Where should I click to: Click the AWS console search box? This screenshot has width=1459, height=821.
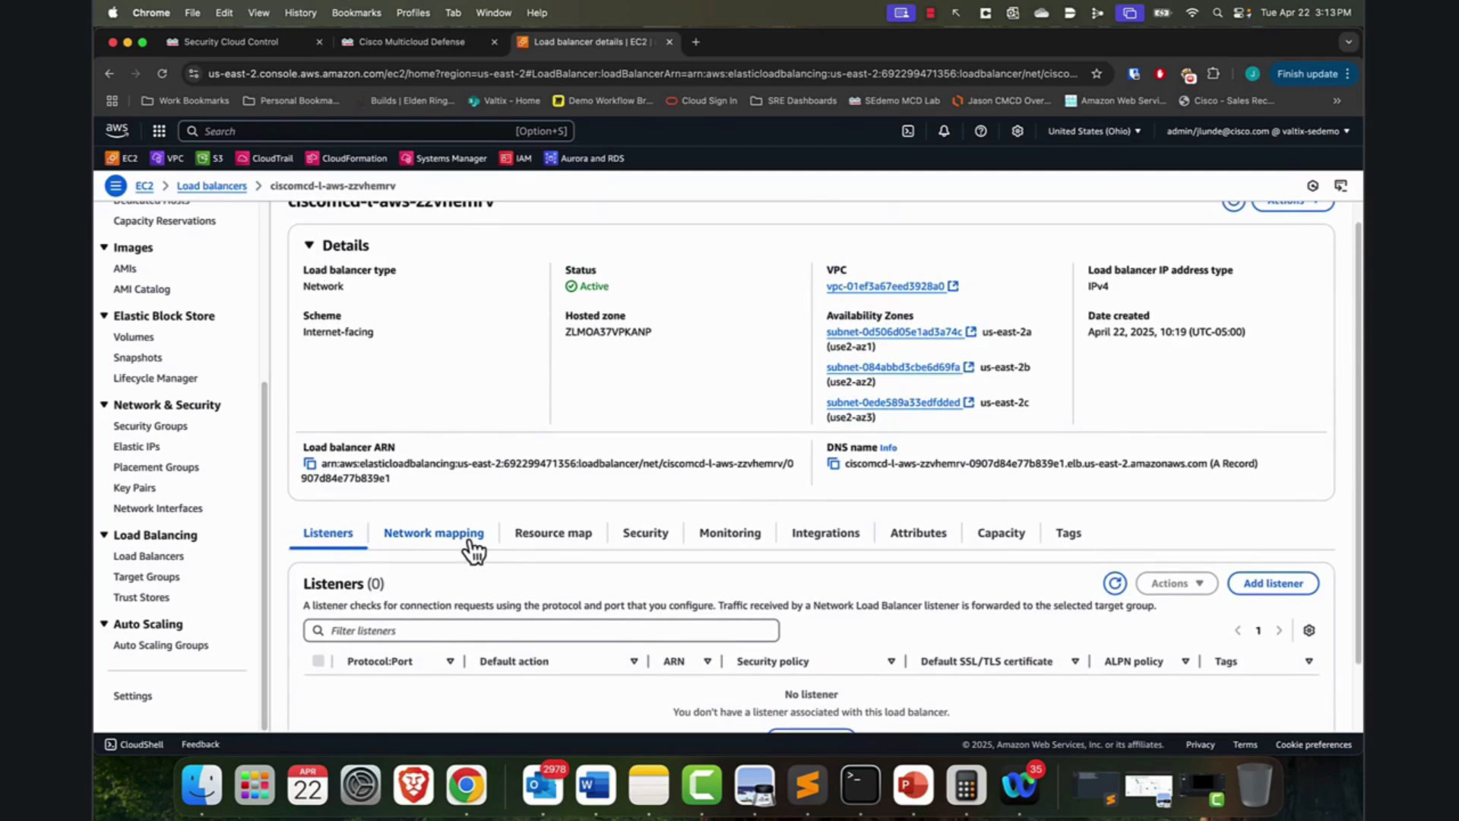click(376, 131)
